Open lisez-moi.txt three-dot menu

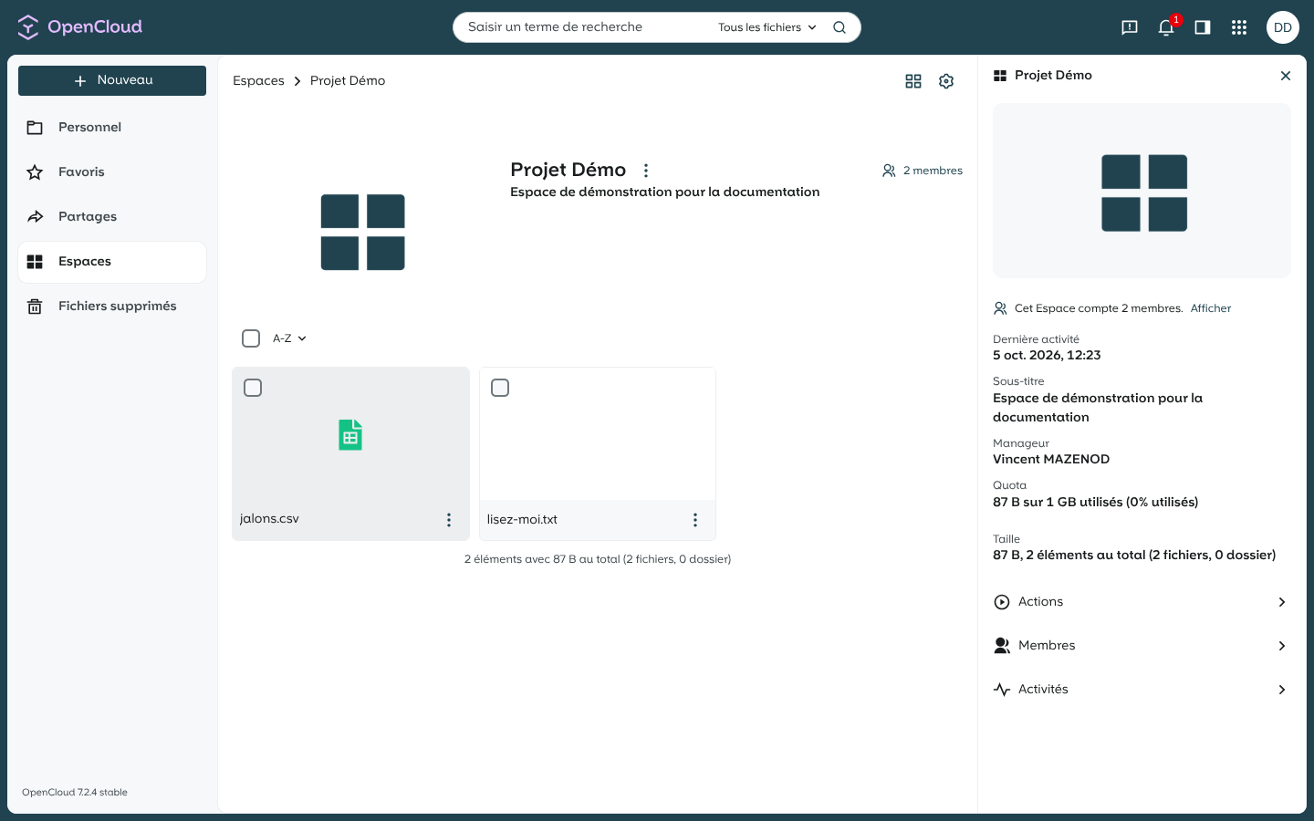click(695, 520)
